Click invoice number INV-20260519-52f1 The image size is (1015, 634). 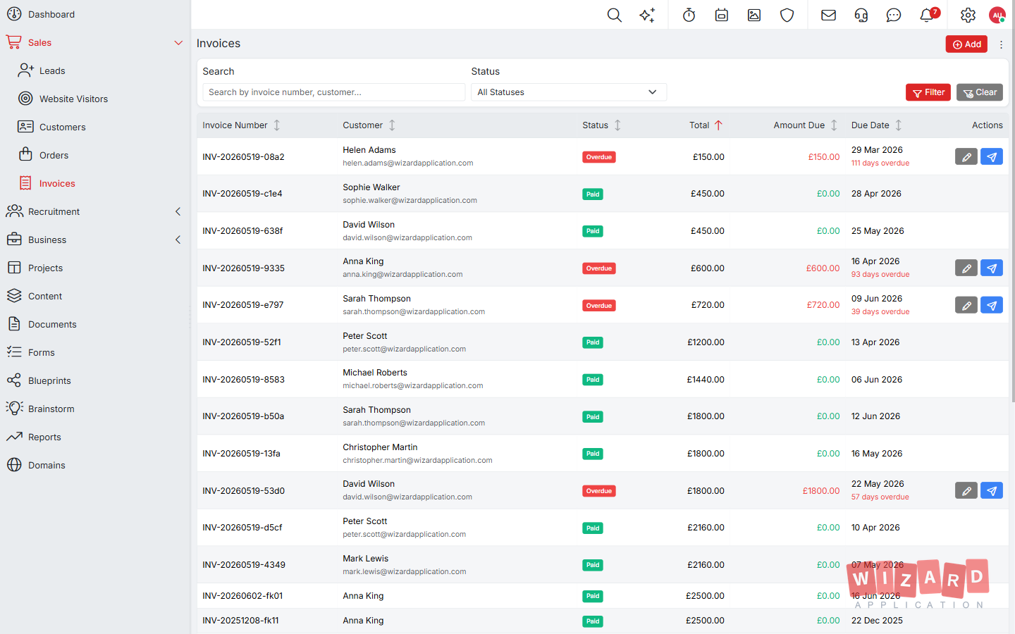[242, 342]
